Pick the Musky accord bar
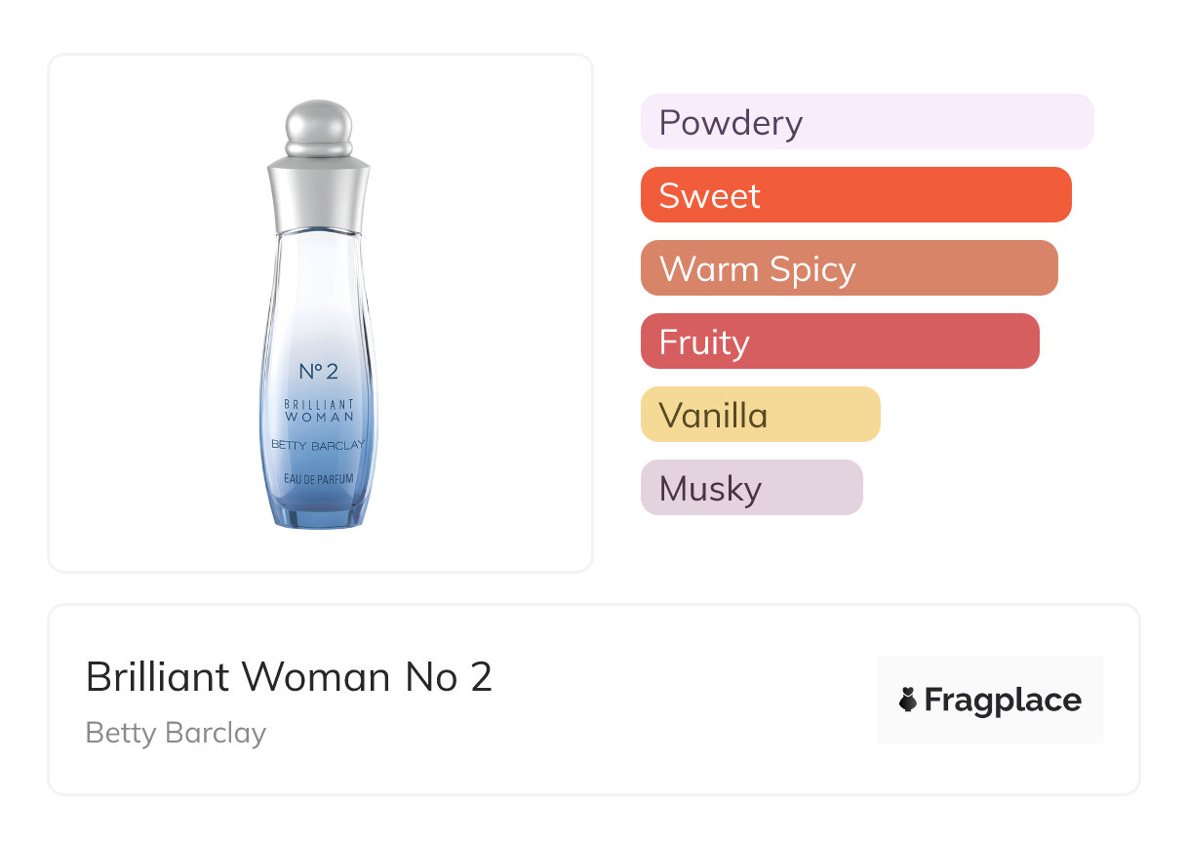The width and height of the screenshot is (1188, 843). (x=751, y=488)
